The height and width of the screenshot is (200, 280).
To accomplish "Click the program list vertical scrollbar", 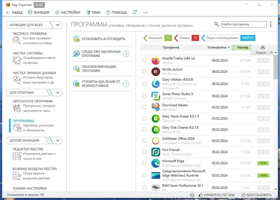I will point(275,67).
